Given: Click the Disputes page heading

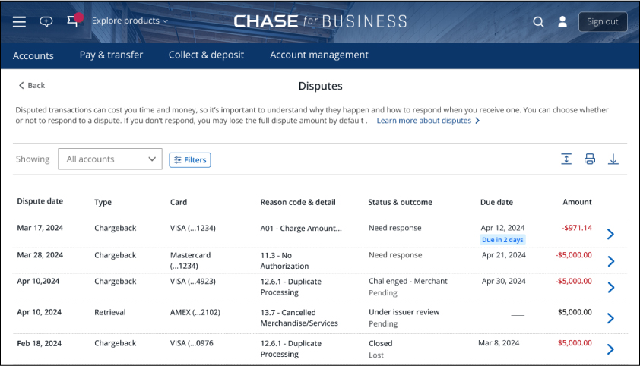Looking at the screenshot, I should [321, 86].
